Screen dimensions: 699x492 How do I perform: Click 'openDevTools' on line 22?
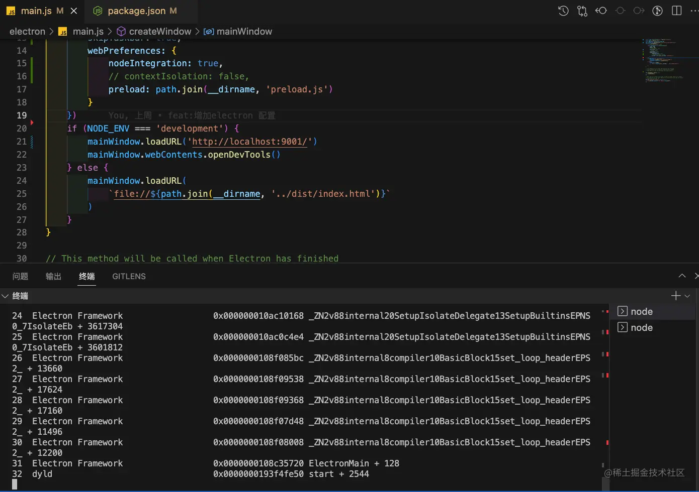(x=239, y=155)
